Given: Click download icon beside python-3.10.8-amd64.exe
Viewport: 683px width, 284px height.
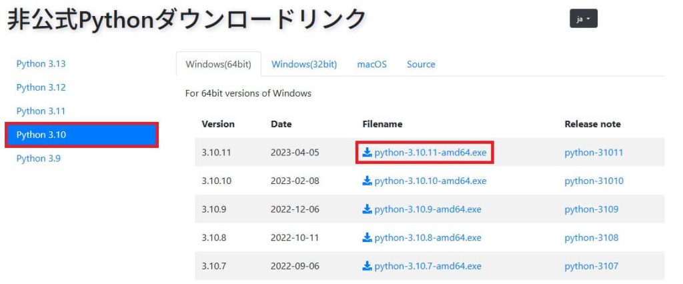Looking at the screenshot, I should point(368,237).
